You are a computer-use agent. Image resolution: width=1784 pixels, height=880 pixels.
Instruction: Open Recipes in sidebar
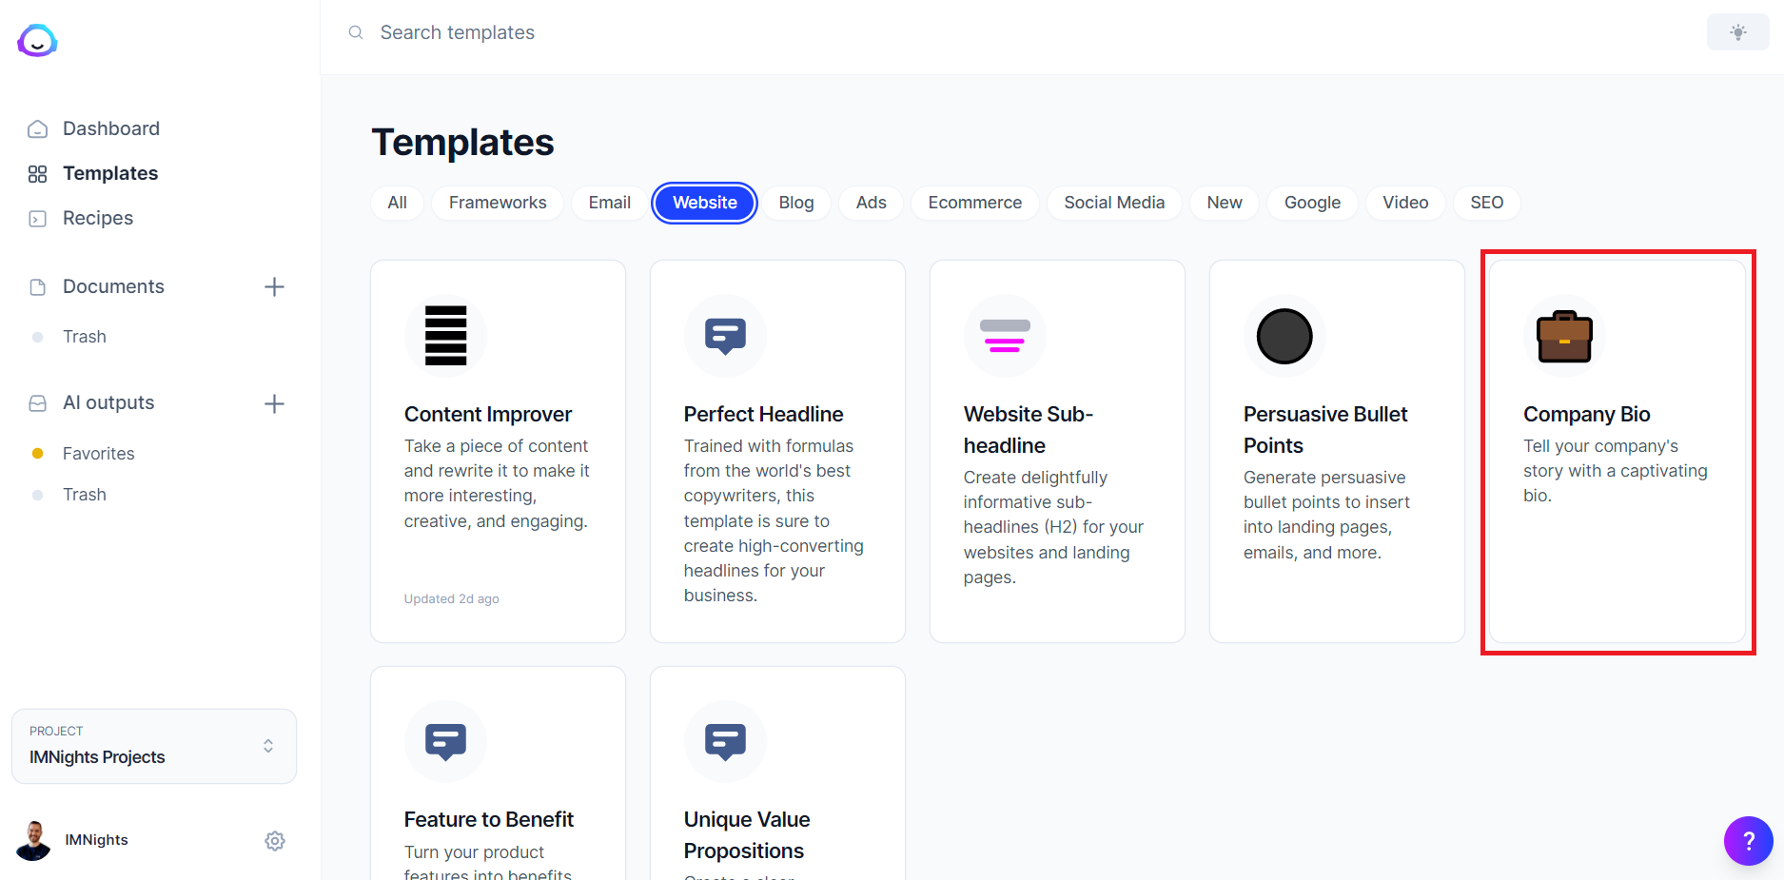[x=98, y=218]
